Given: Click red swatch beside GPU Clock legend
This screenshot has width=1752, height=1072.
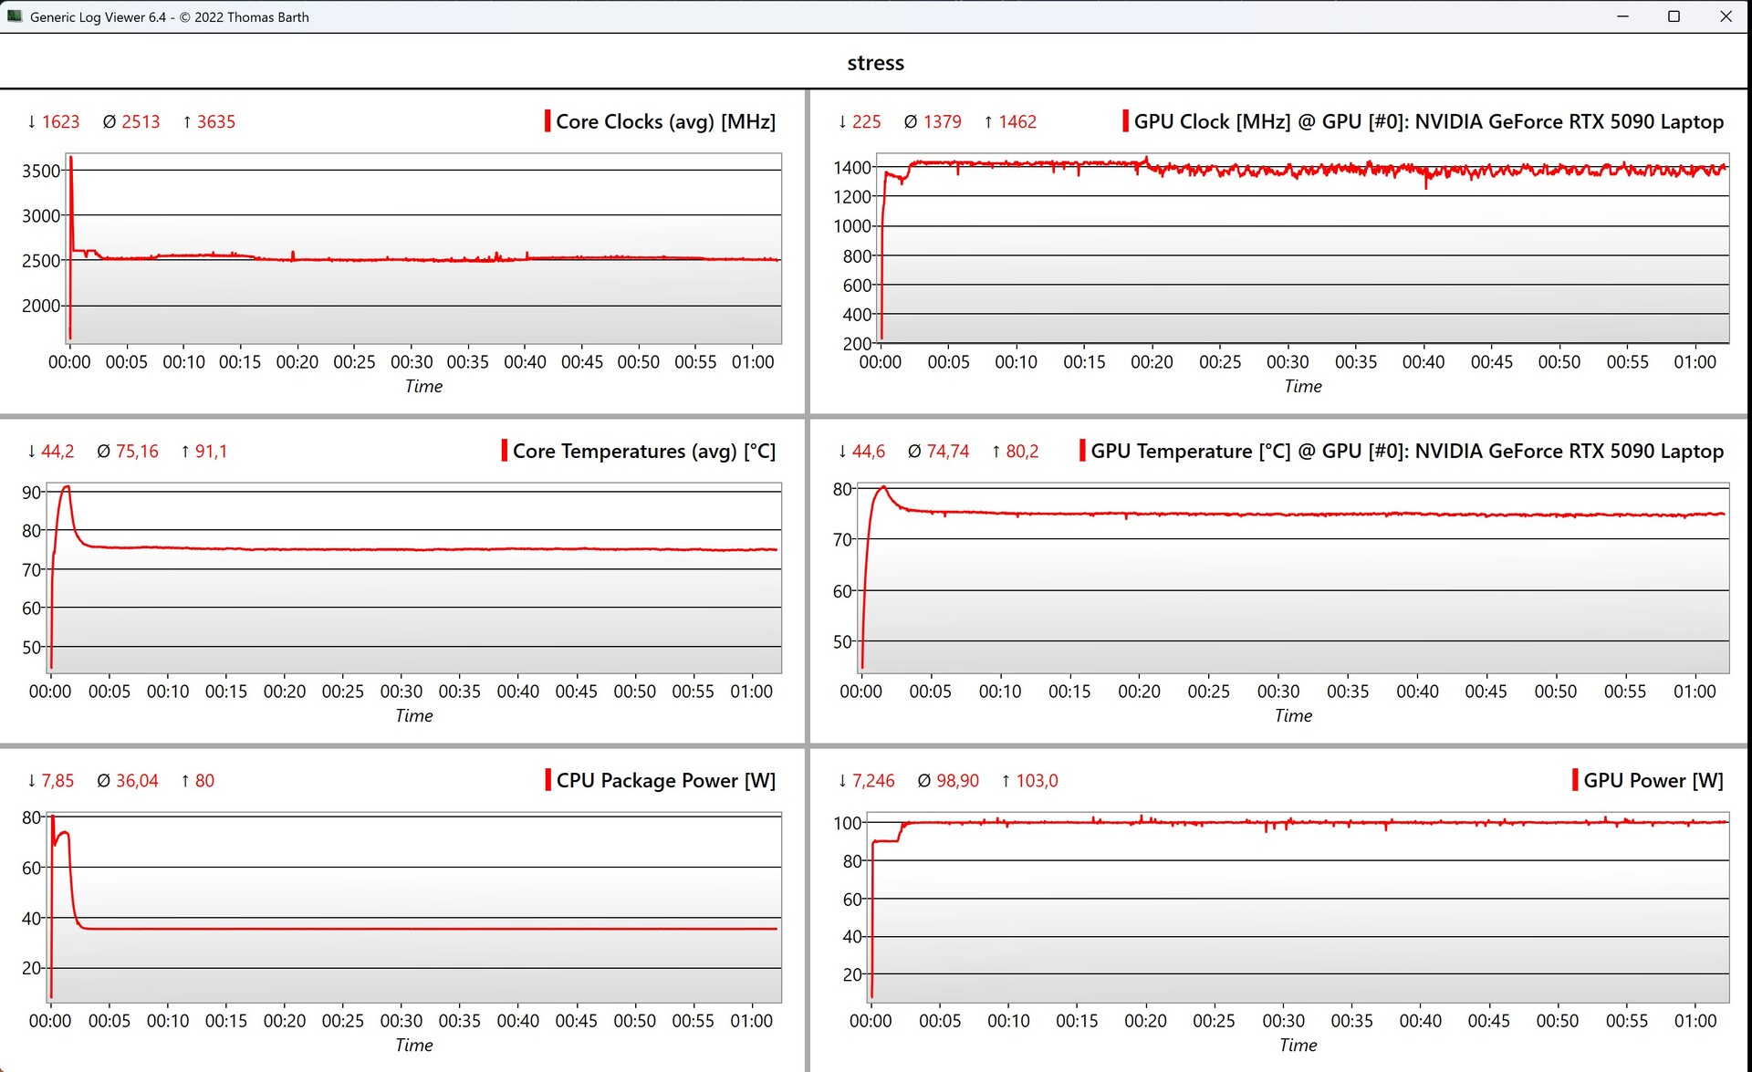Looking at the screenshot, I should pyautogui.click(x=1125, y=121).
